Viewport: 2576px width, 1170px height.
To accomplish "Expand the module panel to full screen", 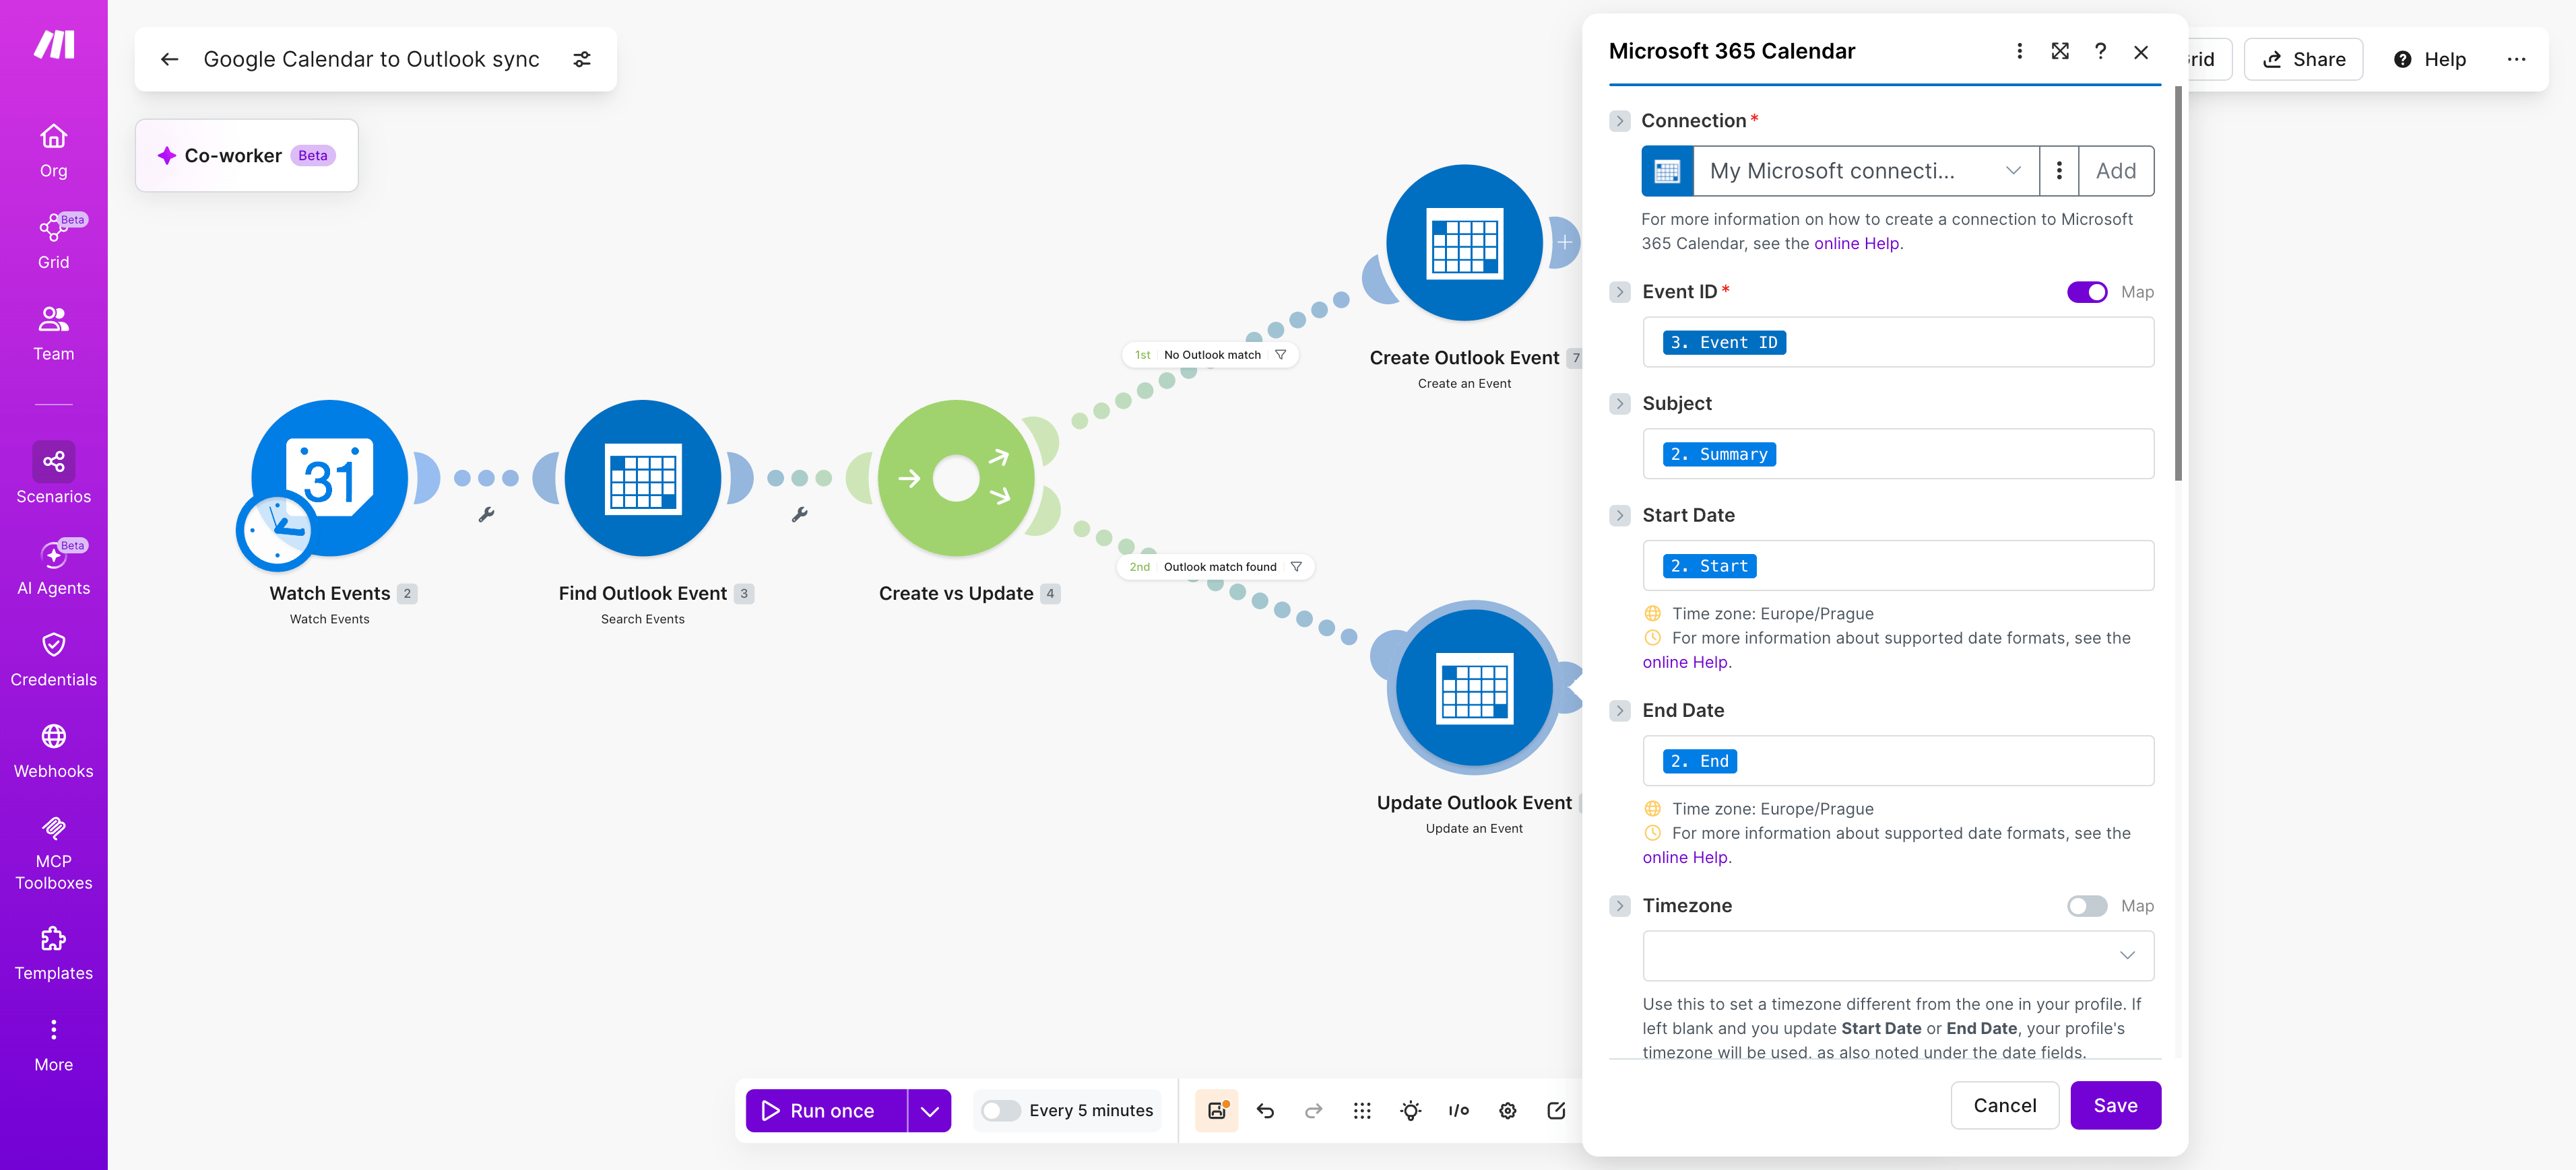I will 2060,51.
